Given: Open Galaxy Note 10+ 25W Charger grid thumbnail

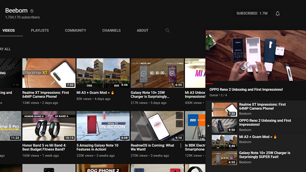Looking at the screenshot, I should [x=157, y=73].
